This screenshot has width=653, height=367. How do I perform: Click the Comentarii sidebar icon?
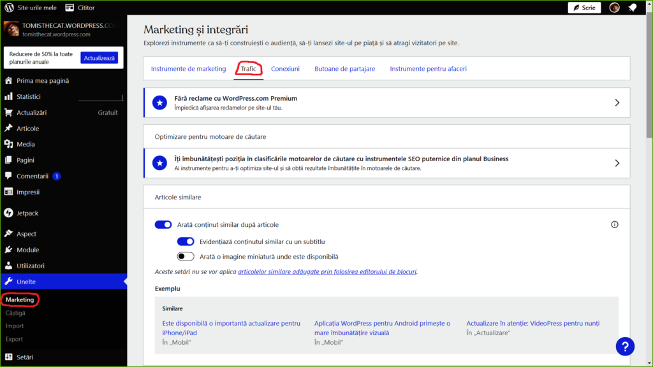(9, 176)
